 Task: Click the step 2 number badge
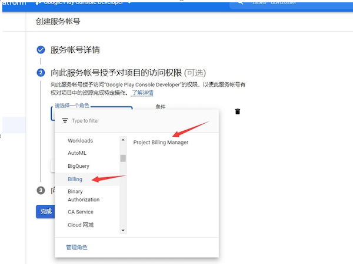(x=41, y=73)
